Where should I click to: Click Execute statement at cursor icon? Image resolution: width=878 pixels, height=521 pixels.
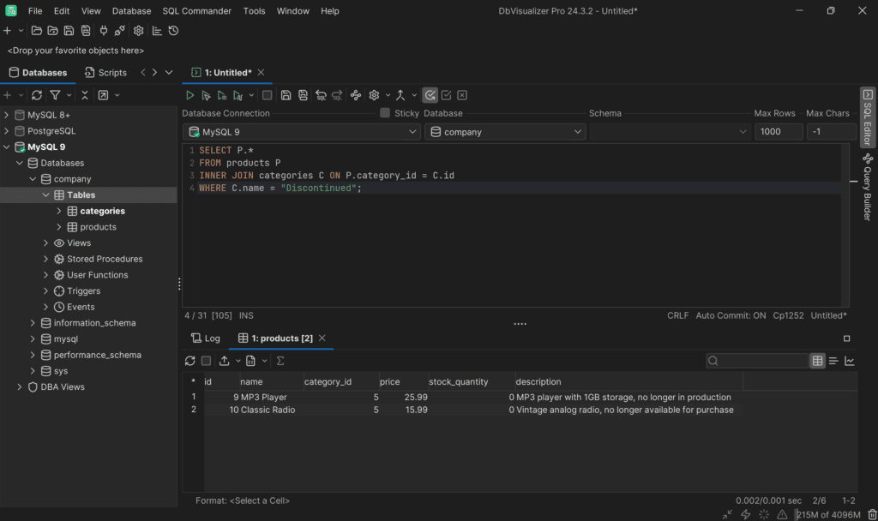tap(206, 95)
